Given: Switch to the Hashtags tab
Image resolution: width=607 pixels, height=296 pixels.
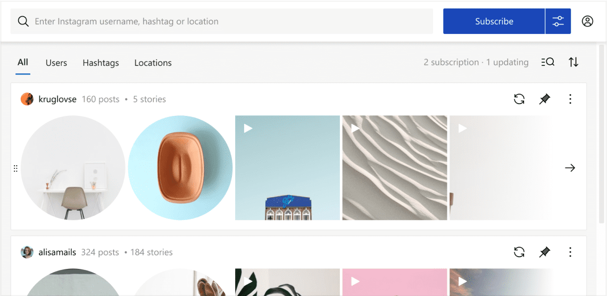Looking at the screenshot, I should click(x=101, y=63).
